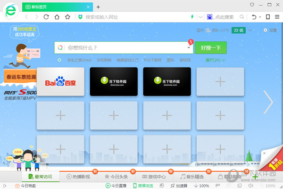
Task: Open the address bar history dropdown
Action: pos(200,17)
